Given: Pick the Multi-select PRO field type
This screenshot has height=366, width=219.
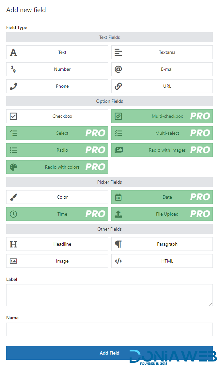Looking at the screenshot, I should [162, 133].
